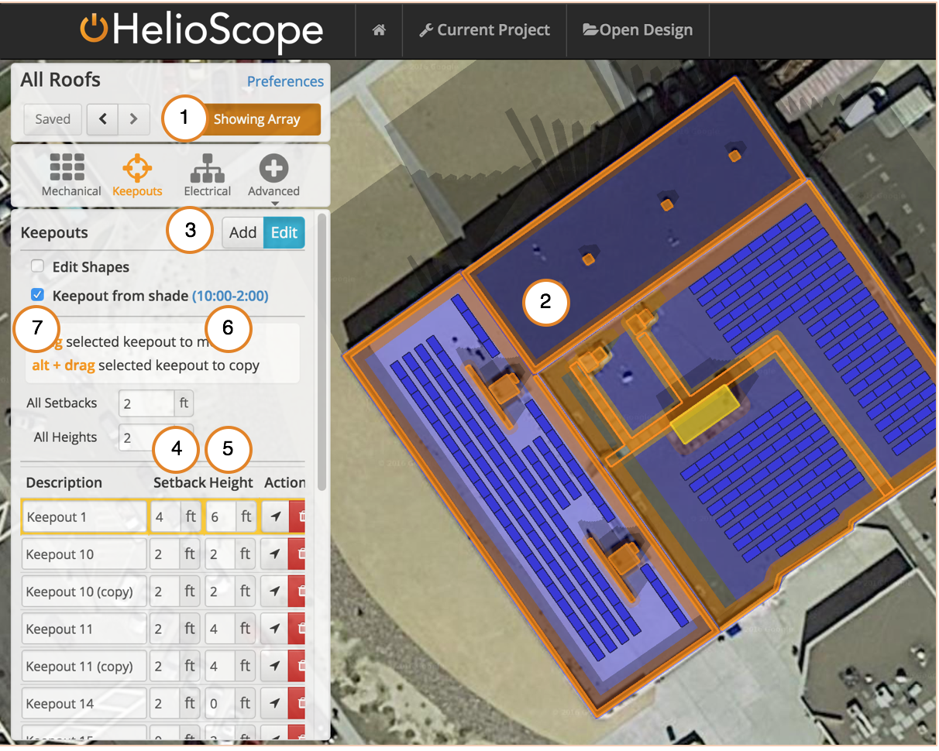This screenshot has width=939, height=751.
Task: Edit the Keepout 14 height value
Action: click(x=220, y=704)
